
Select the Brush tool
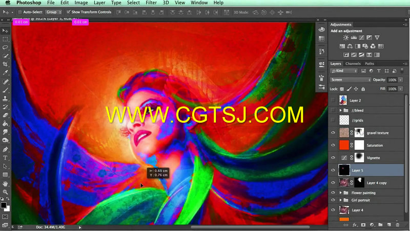(5, 90)
